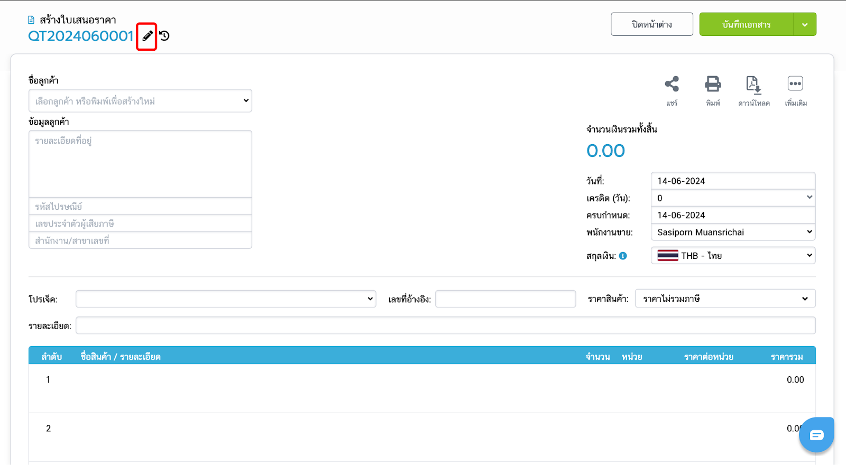Select the THB currency dropdown
The image size is (846, 465).
pos(733,256)
